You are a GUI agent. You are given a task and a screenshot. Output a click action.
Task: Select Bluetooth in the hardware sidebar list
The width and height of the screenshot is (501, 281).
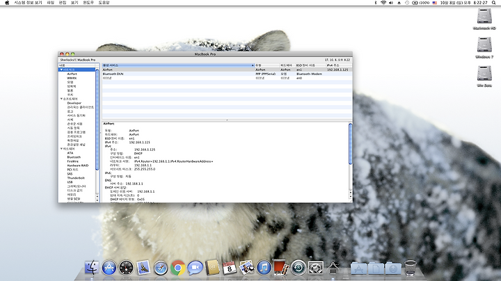[x=74, y=157]
